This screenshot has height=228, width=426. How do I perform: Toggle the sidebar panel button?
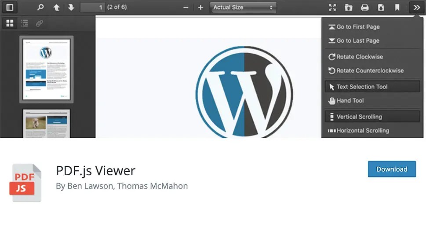[10, 7]
